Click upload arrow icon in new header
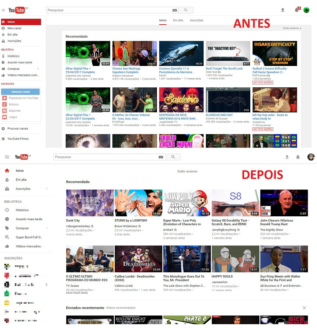This screenshot has width=317, height=328. pos(287,157)
